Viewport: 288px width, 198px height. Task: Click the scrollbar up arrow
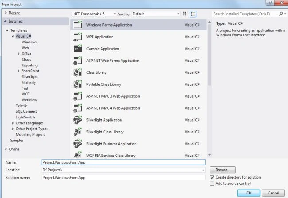click(210, 22)
